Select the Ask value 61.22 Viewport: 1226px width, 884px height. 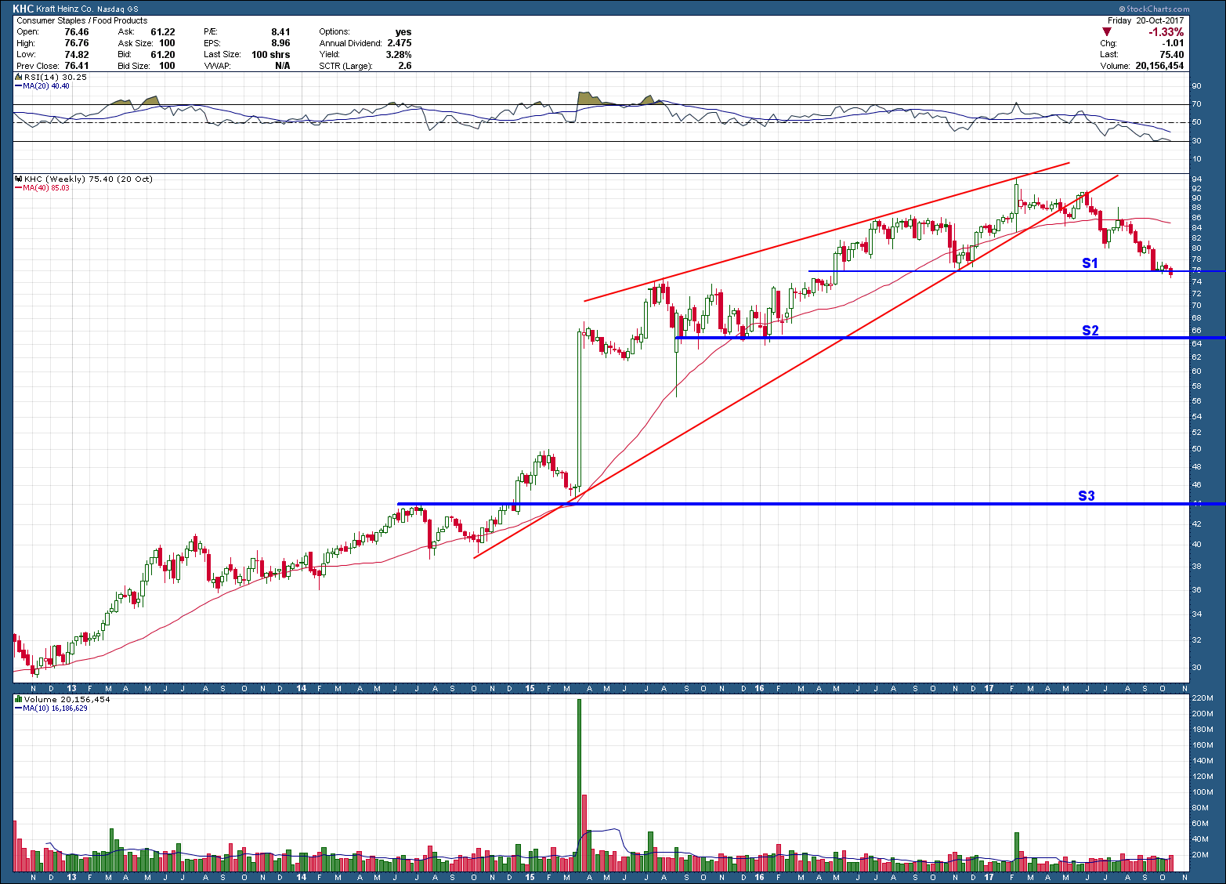(163, 32)
